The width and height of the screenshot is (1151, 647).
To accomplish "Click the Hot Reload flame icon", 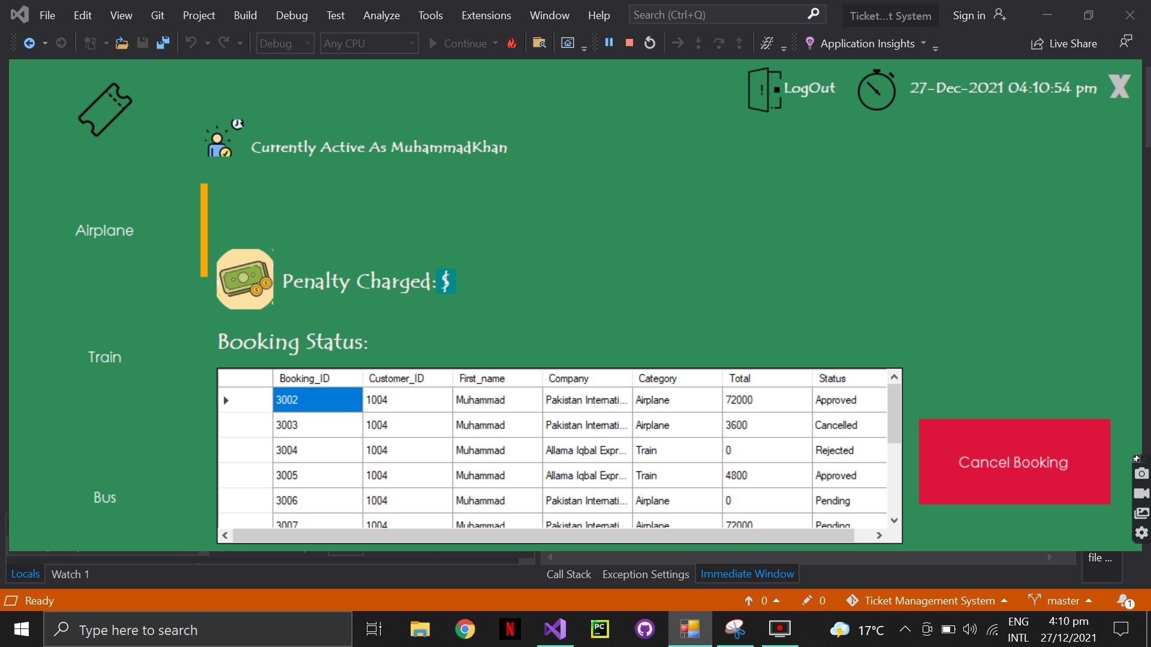I will pyautogui.click(x=512, y=43).
